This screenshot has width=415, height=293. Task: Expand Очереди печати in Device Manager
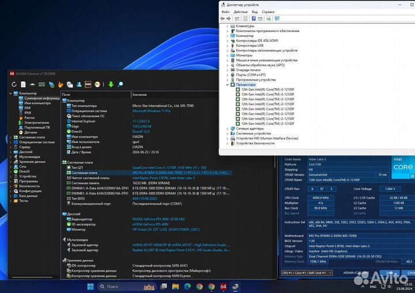pyautogui.click(x=227, y=70)
